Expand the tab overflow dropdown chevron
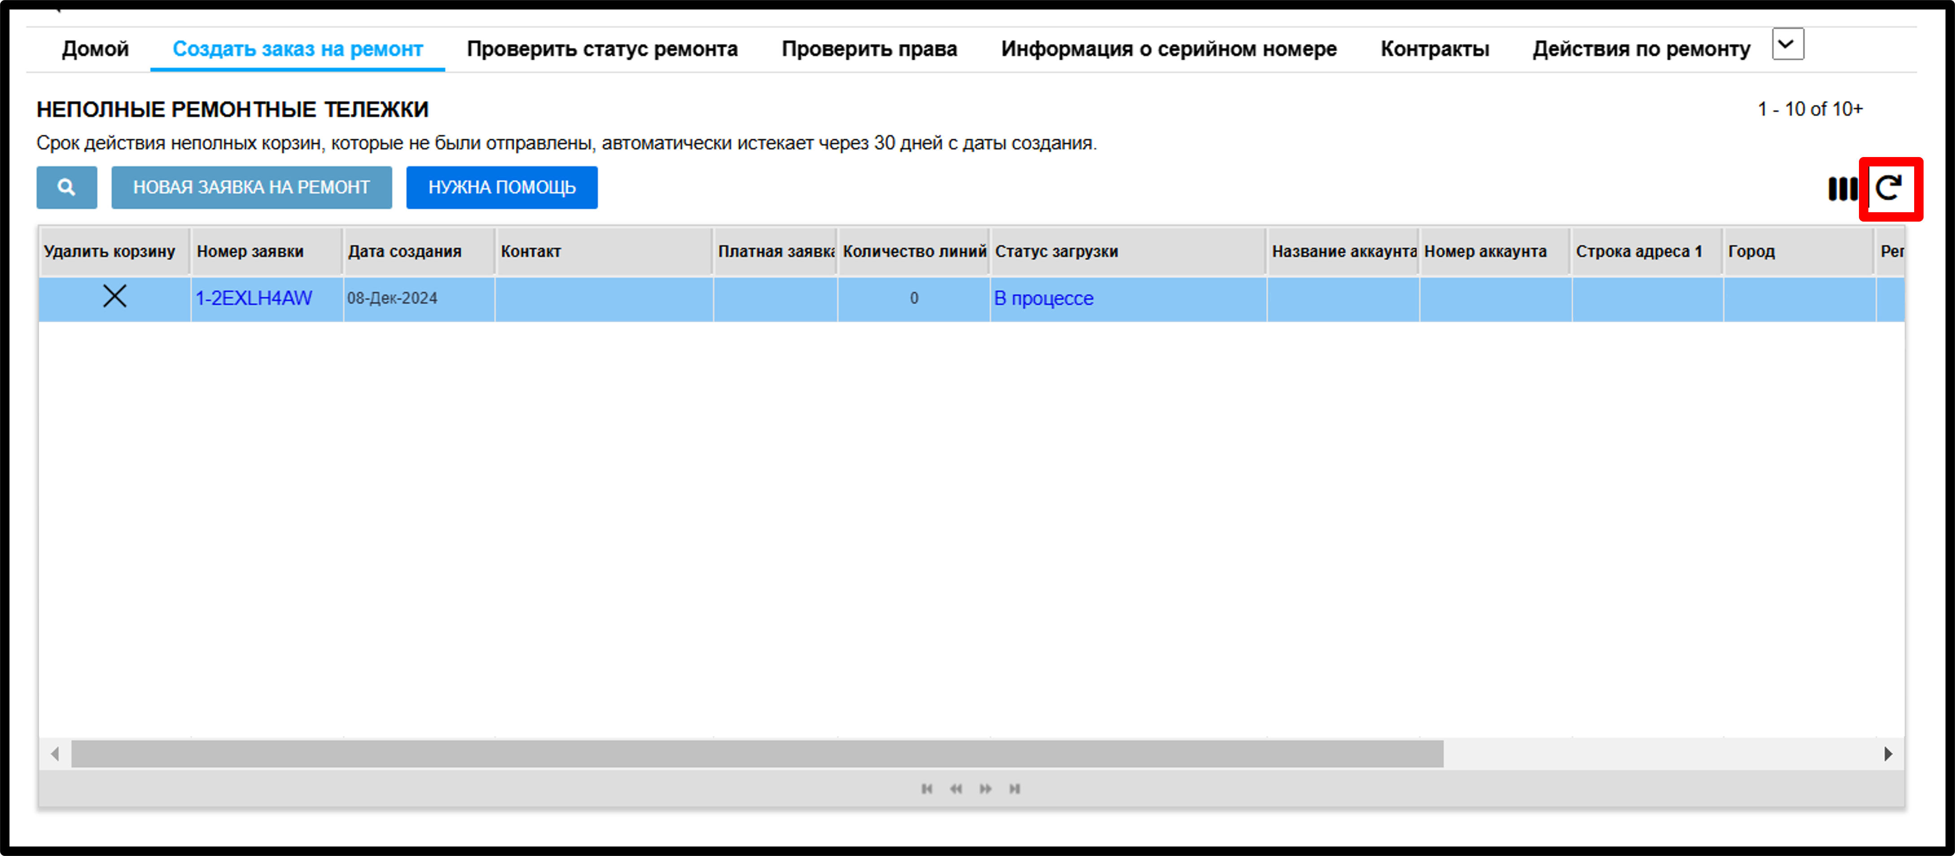The height and width of the screenshot is (856, 1955). pyautogui.click(x=1788, y=44)
